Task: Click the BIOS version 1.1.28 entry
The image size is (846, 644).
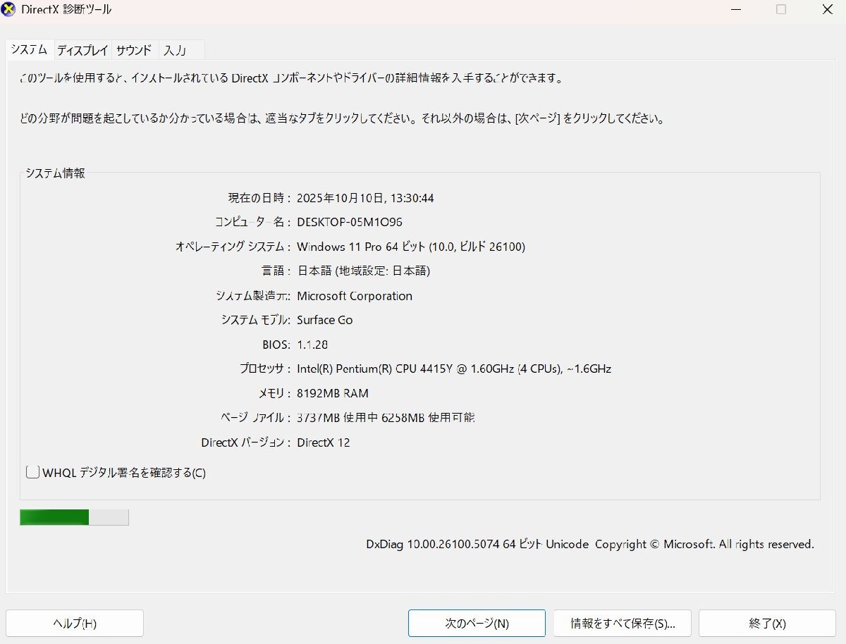Action: [313, 345]
